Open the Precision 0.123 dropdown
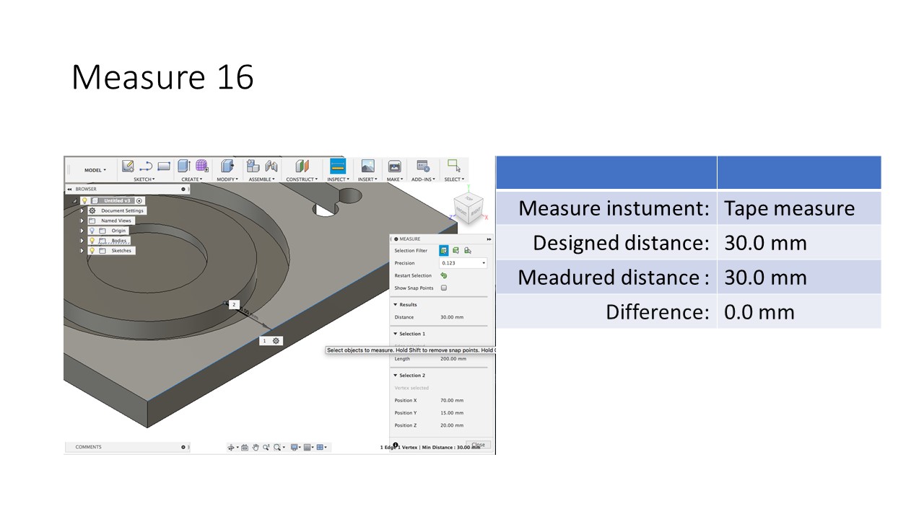This screenshot has height=519, width=924. click(x=463, y=263)
